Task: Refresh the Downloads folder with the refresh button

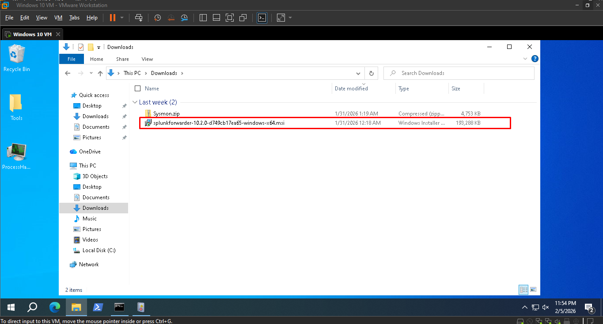Action: pyautogui.click(x=372, y=73)
